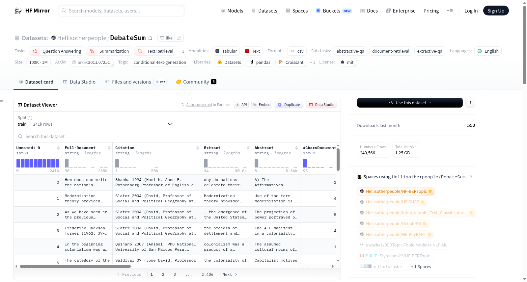The width and height of the screenshot is (527, 282).
Task: Click the API button in Dataset Viewer
Action: pos(241,105)
